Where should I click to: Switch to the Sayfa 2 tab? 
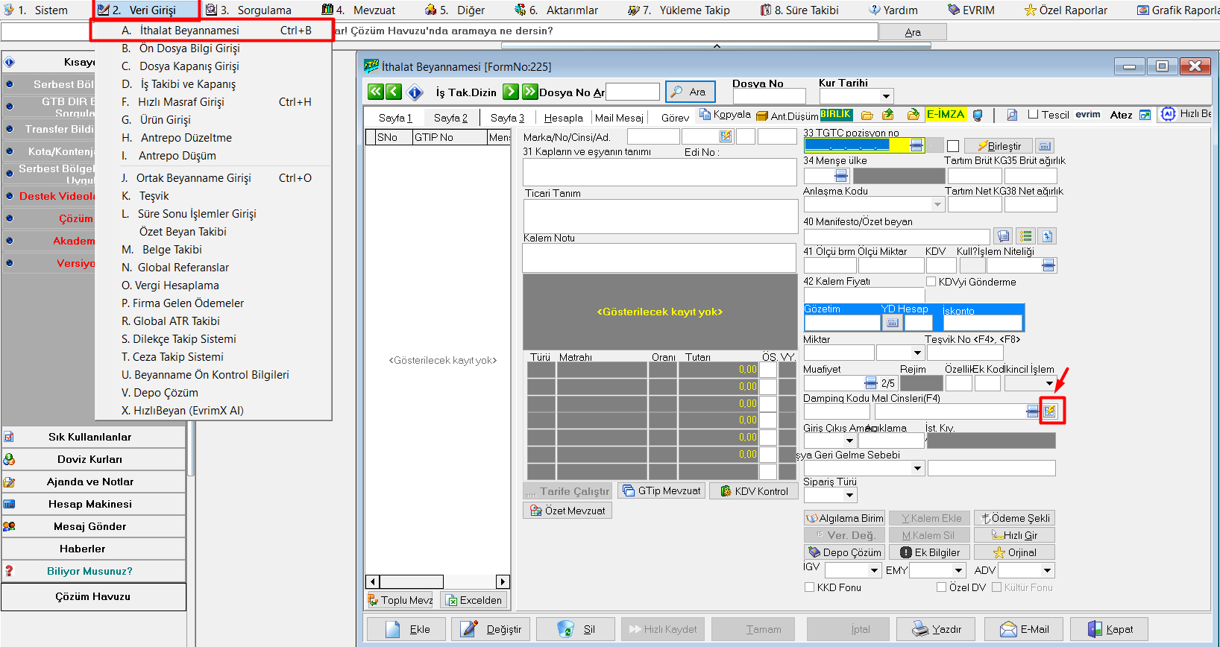click(450, 118)
